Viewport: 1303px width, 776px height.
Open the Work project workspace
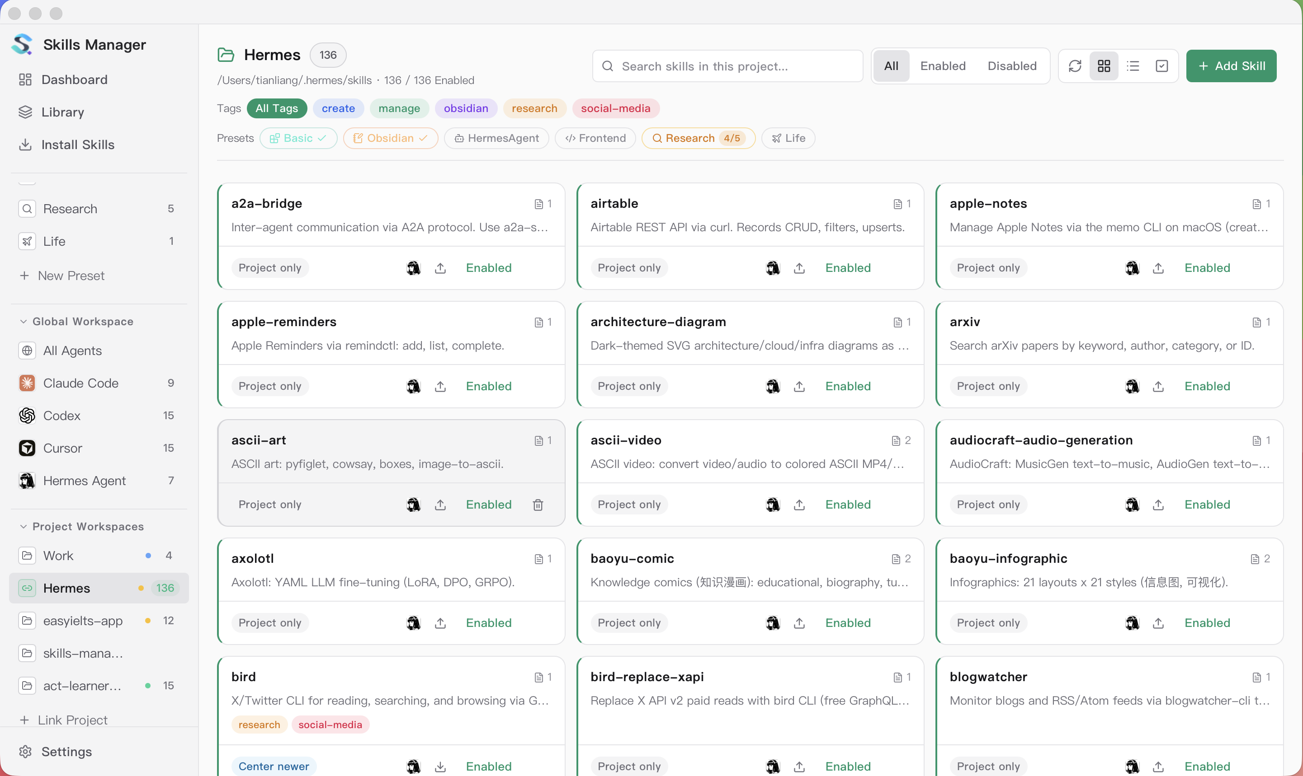tap(99, 555)
